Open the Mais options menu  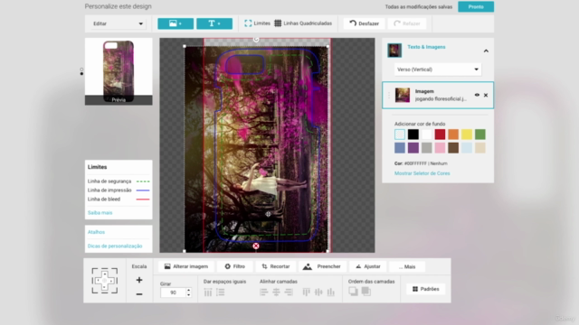(407, 266)
